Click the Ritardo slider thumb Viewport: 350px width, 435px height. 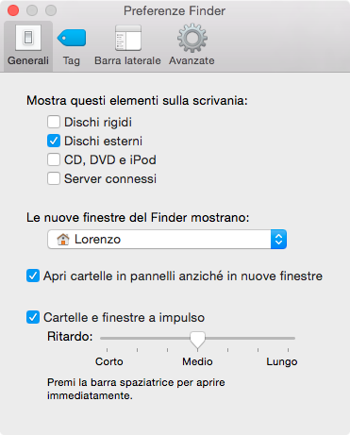point(197,340)
